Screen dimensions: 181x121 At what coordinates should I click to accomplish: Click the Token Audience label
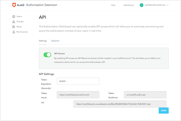[113, 95]
